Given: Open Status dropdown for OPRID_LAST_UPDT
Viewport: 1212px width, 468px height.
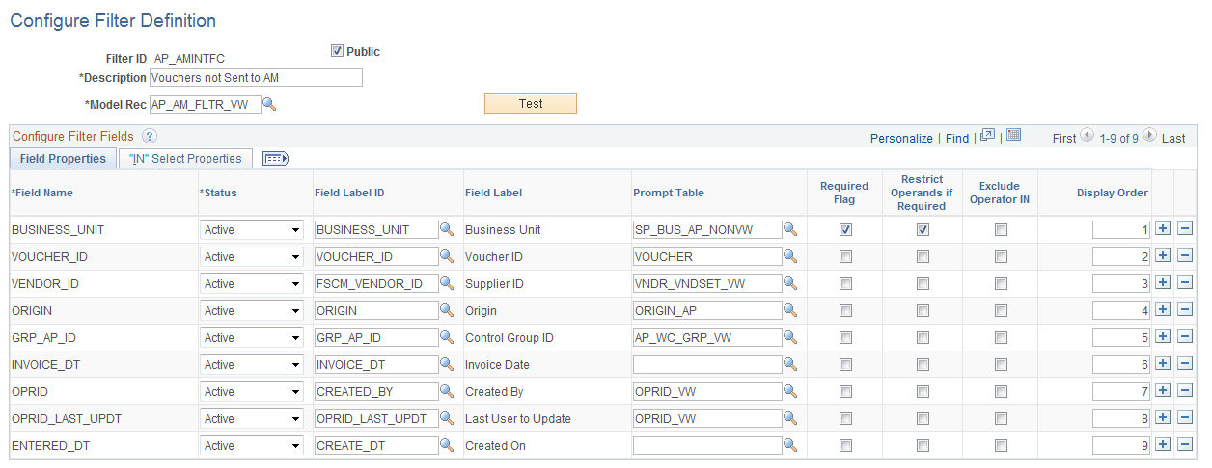Looking at the screenshot, I should (x=252, y=419).
